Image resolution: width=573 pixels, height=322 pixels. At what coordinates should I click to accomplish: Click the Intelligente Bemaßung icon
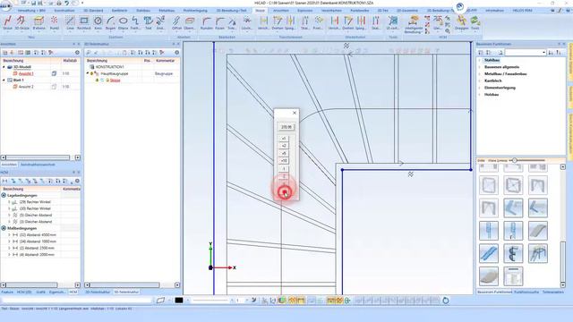(x=414, y=24)
